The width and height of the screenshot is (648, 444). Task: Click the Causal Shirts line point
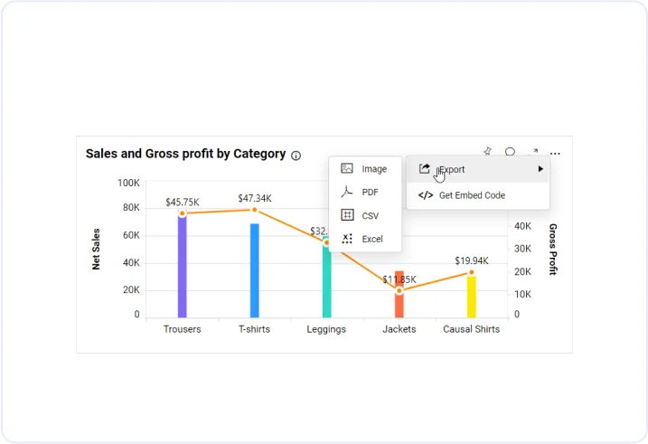pyautogui.click(x=472, y=272)
